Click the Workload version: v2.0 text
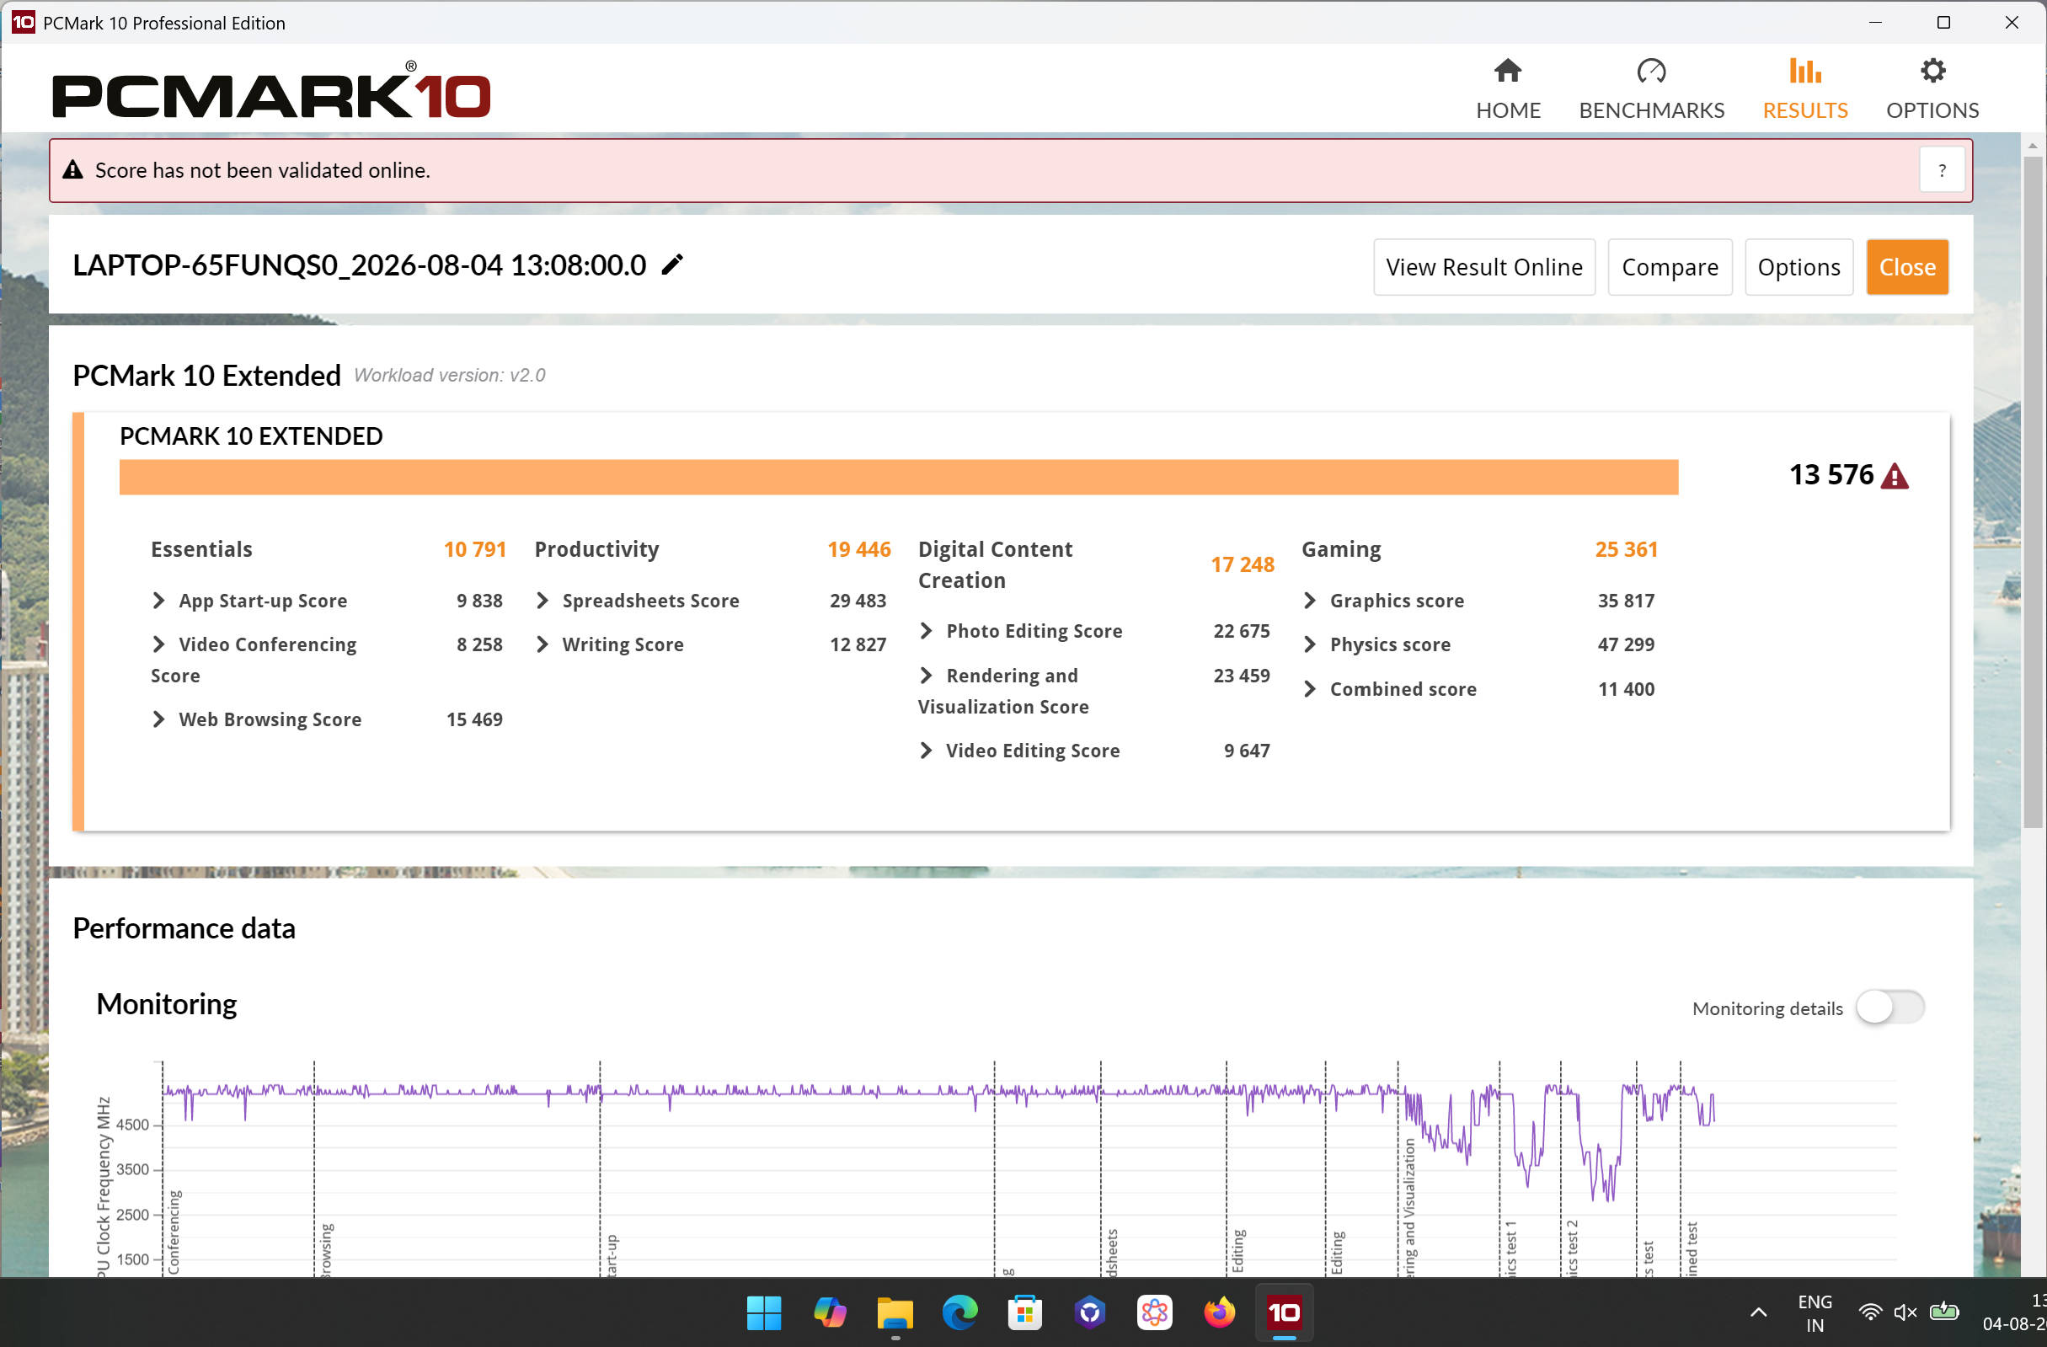 pyautogui.click(x=450, y=375)
